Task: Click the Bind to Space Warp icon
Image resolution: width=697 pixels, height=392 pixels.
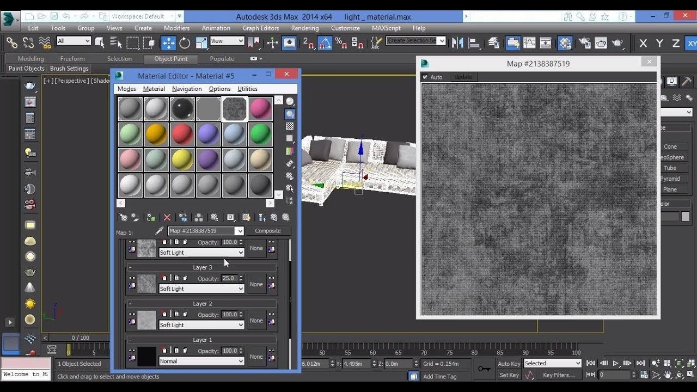Action: point(45,42)
